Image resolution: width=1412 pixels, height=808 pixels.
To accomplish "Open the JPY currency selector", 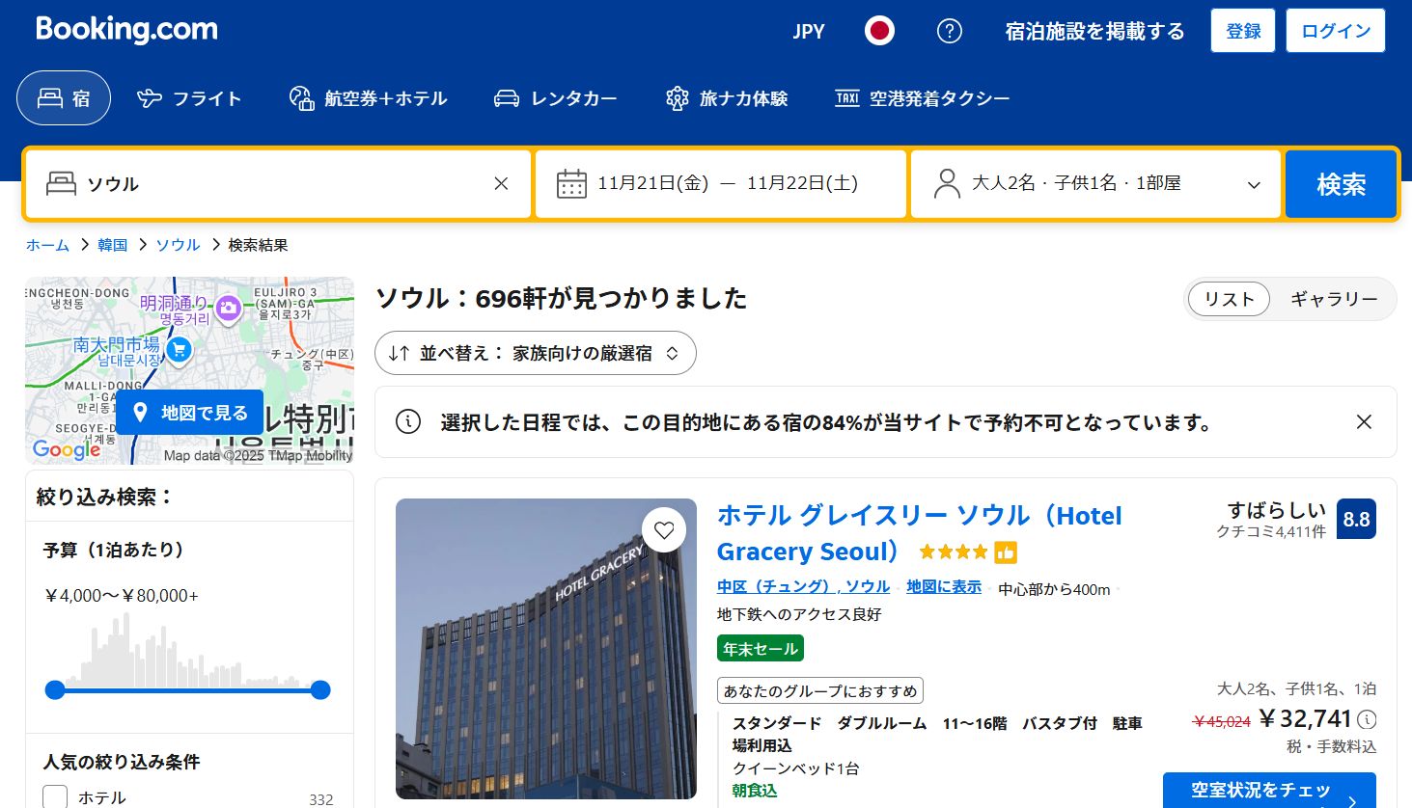I will 808,30.
